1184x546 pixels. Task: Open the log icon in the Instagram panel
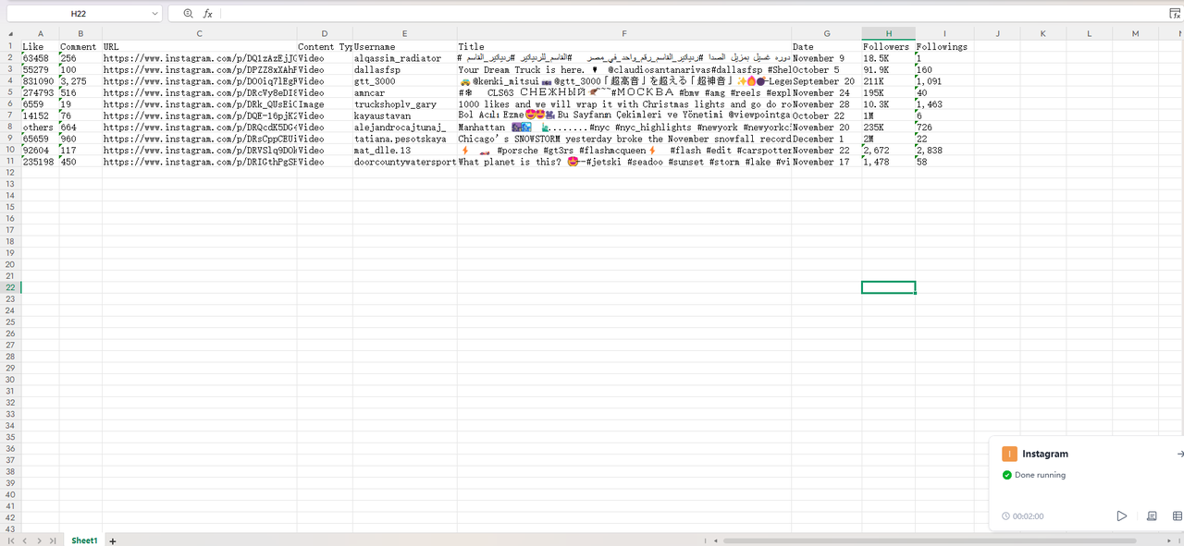[1152, 516]
